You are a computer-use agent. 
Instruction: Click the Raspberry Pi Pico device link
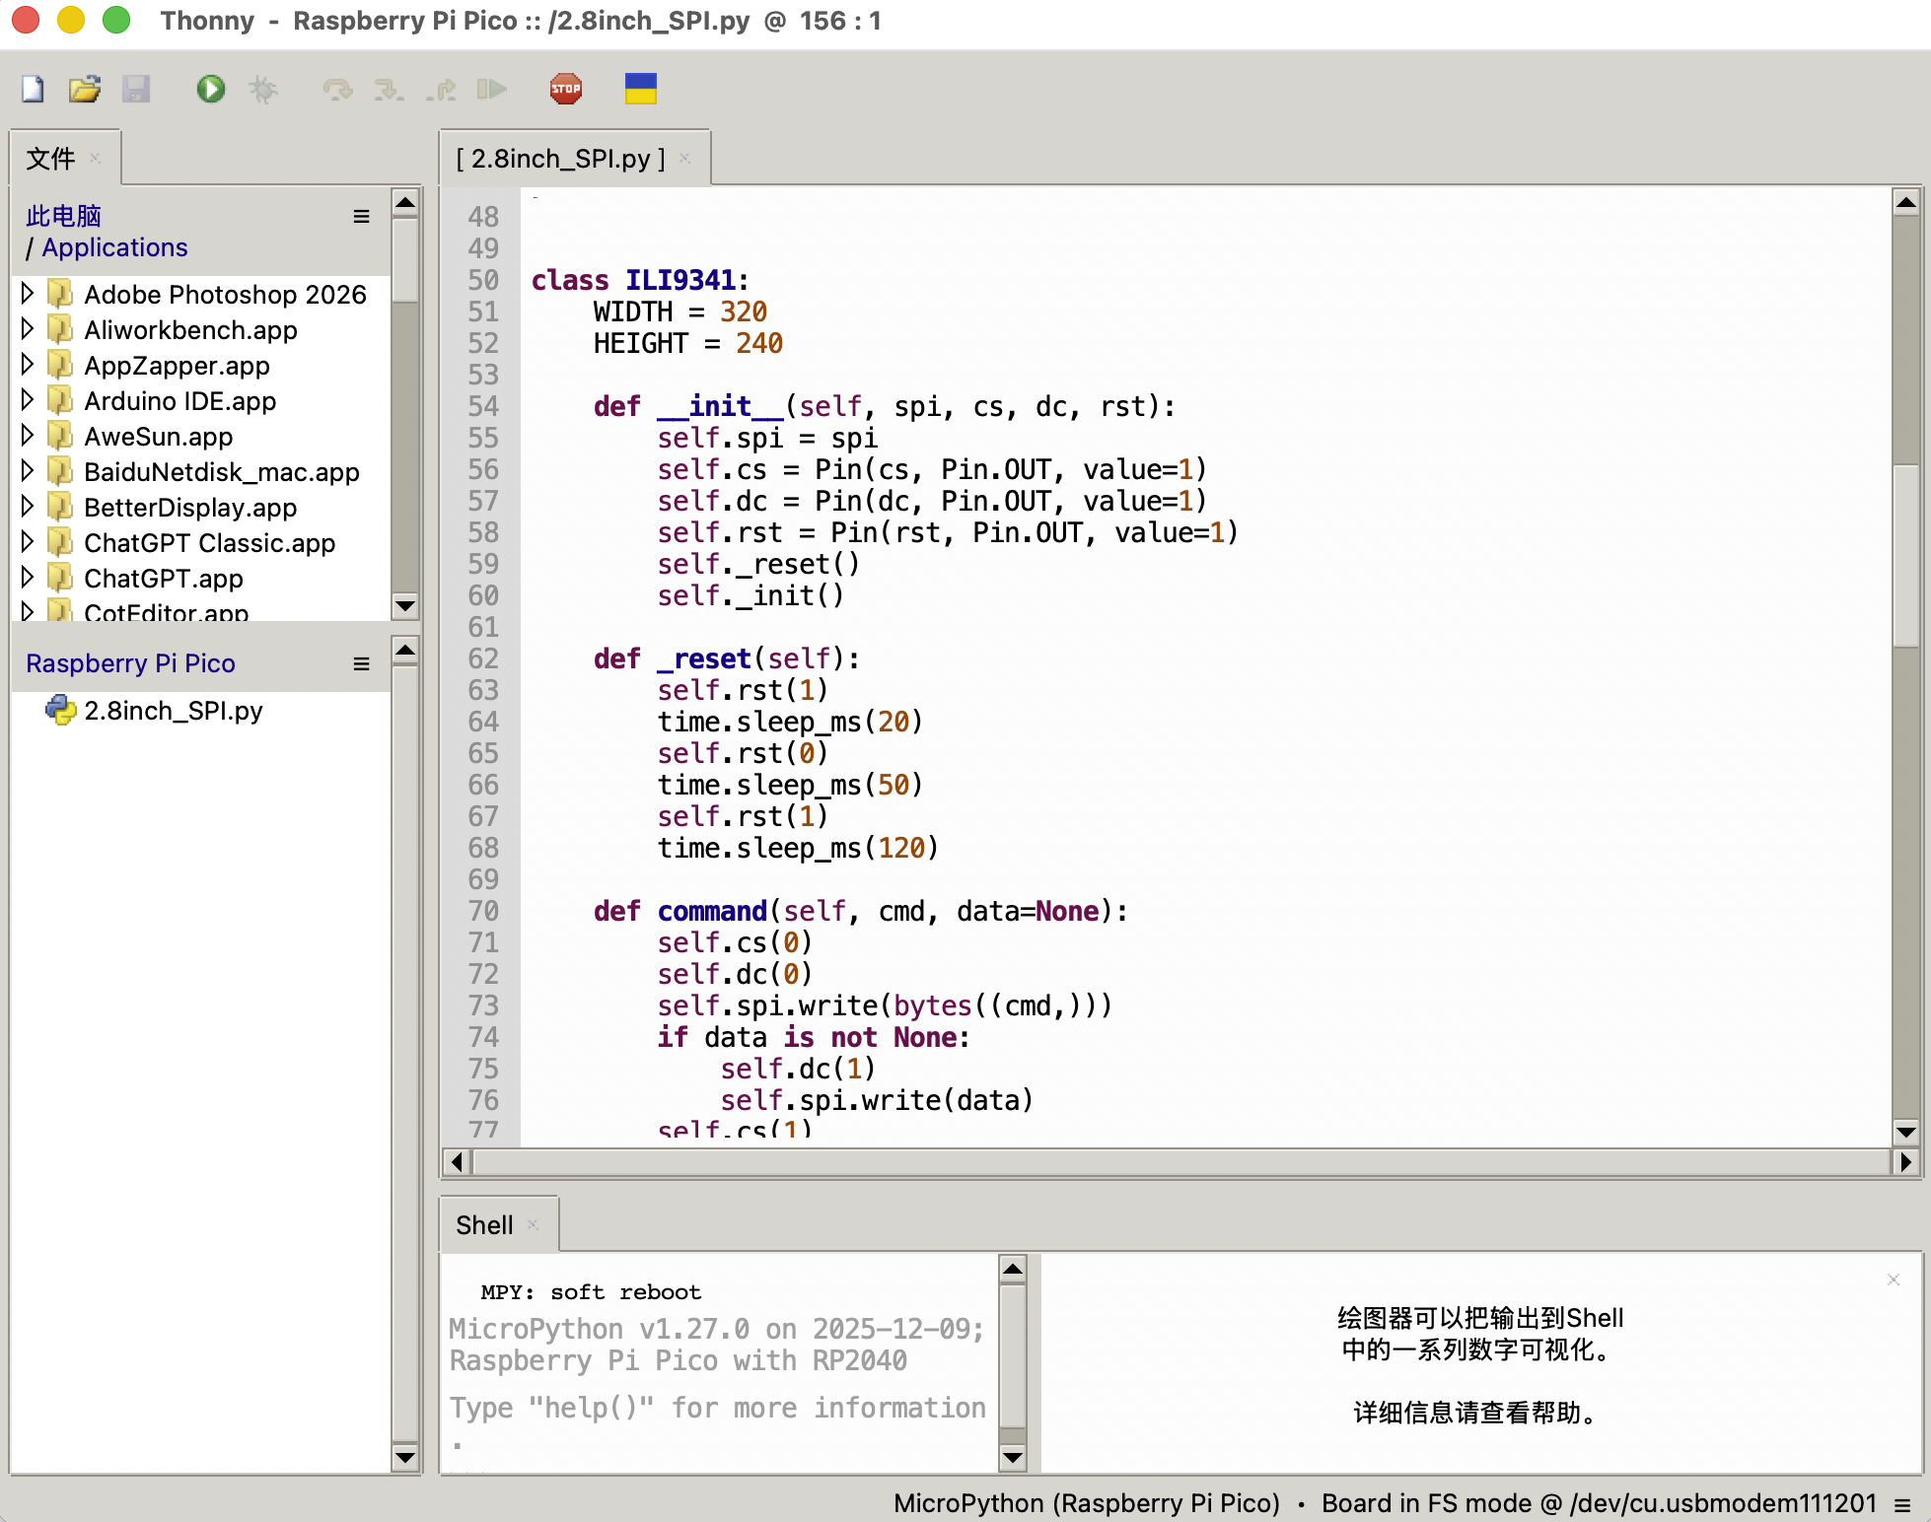tap(130, 663)
